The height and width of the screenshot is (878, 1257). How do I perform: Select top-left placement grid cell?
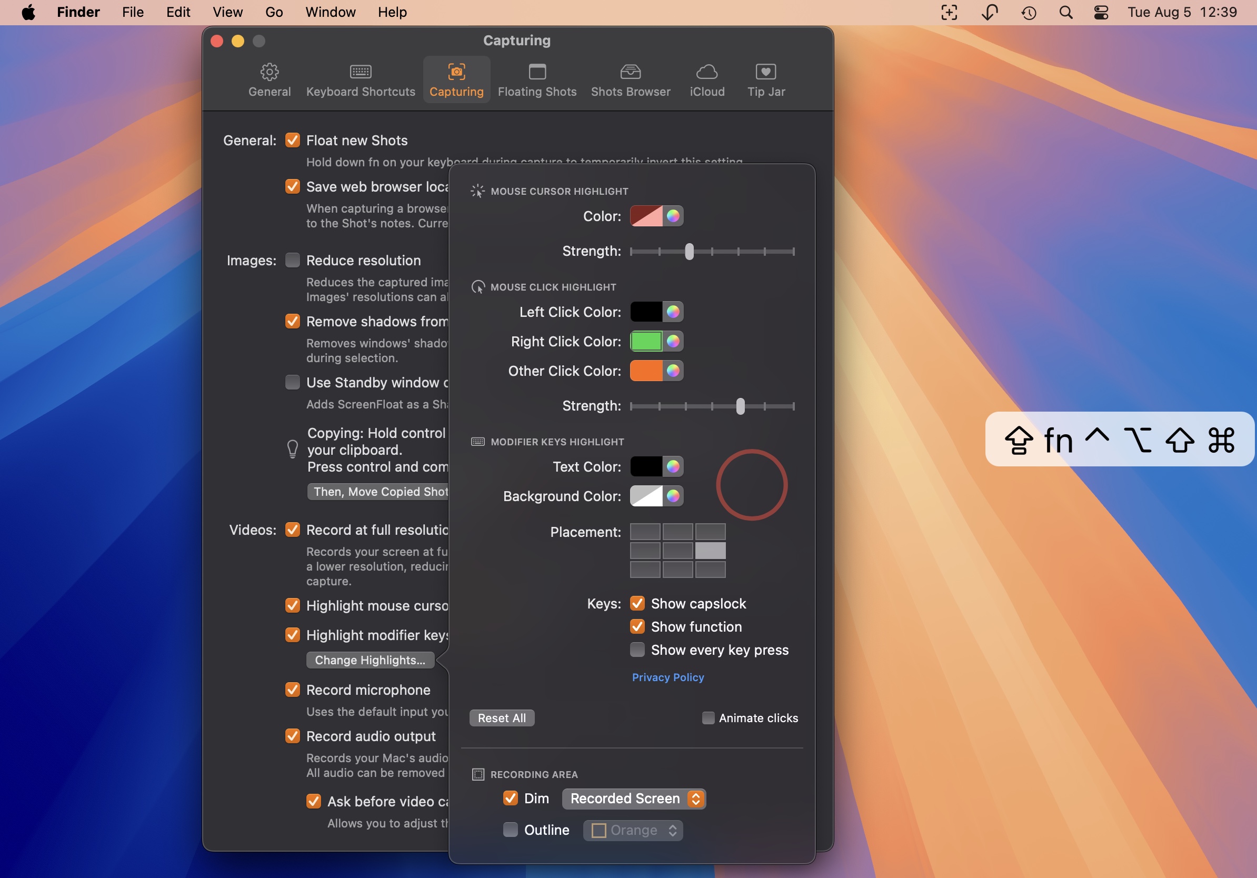click(645, 532)
